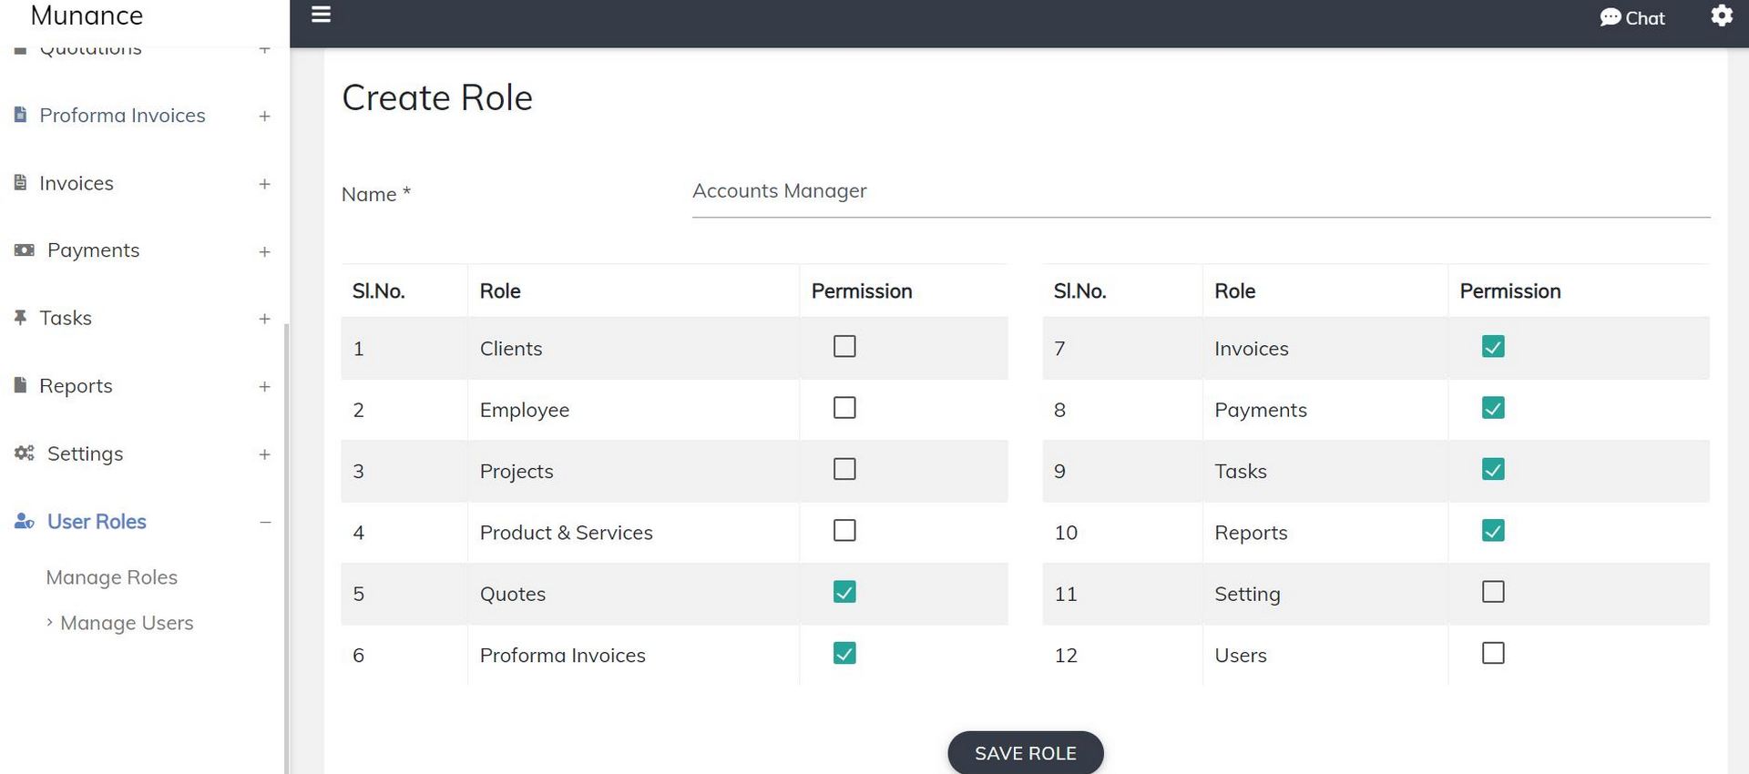This screenshot has height=774, width=1749.
Task: Click the role Name input field
Action: [x=1201, y=191]
